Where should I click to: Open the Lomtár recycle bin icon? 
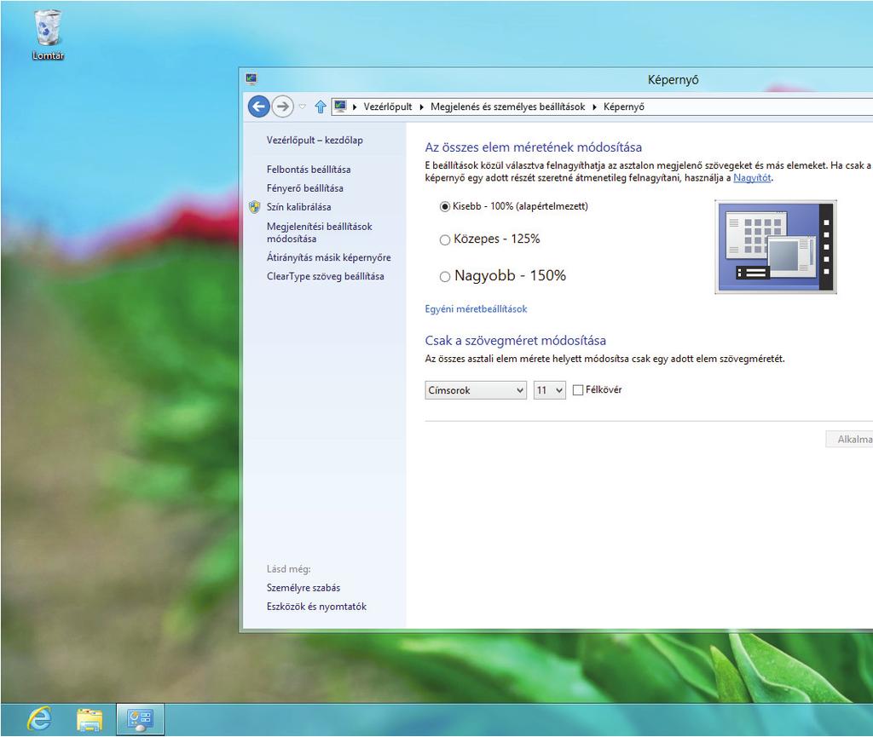[48, 34]
